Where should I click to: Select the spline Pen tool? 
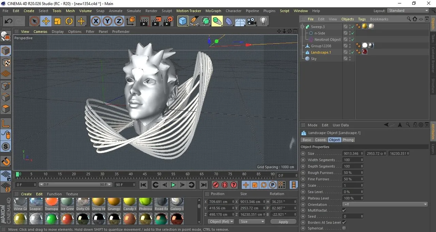pos(194,21)
